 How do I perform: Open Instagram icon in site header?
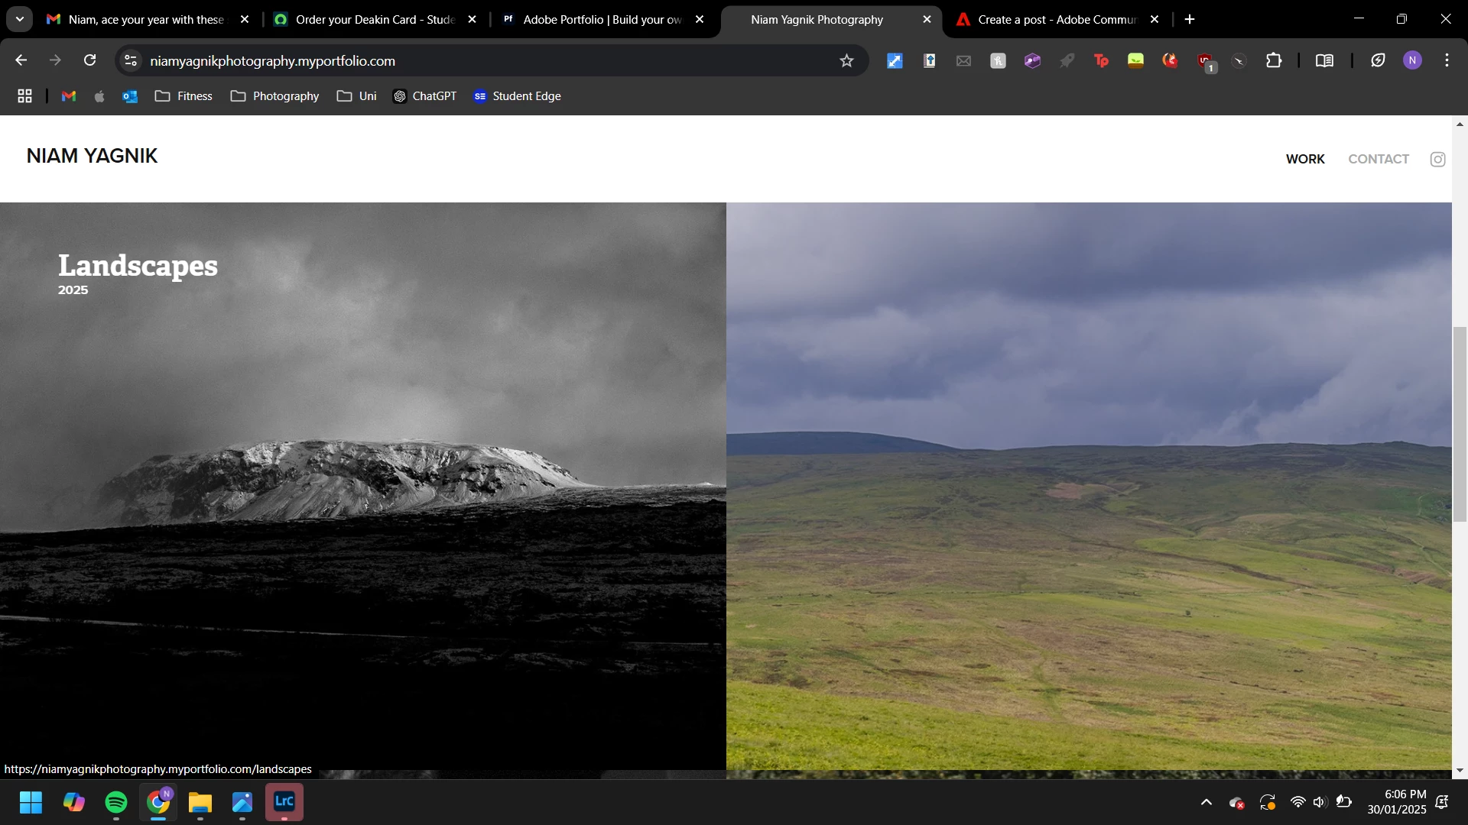tap(1437, 159)
